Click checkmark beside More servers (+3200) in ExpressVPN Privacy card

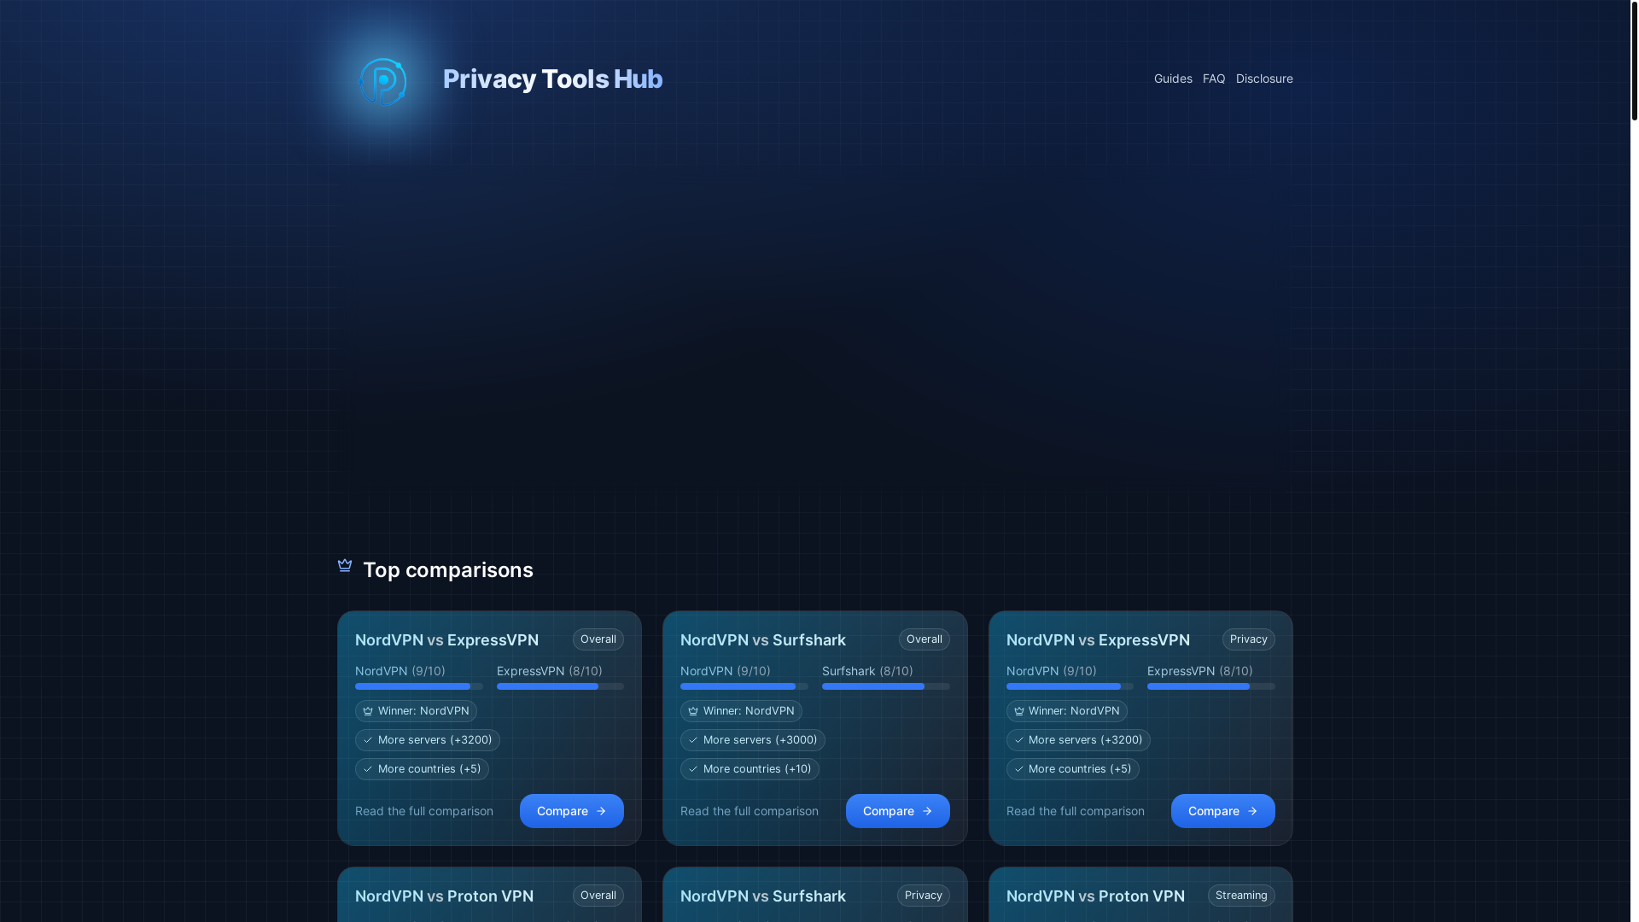pos(1018,740)
